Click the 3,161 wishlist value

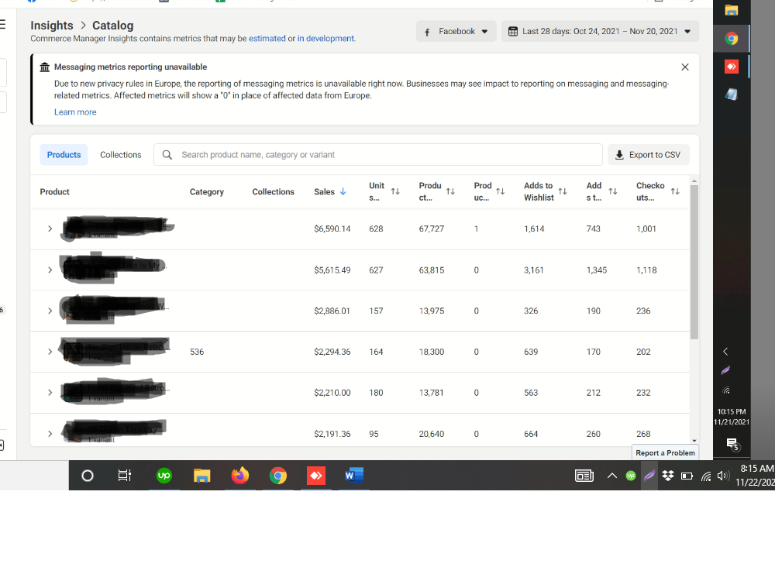tap(534, 270)
